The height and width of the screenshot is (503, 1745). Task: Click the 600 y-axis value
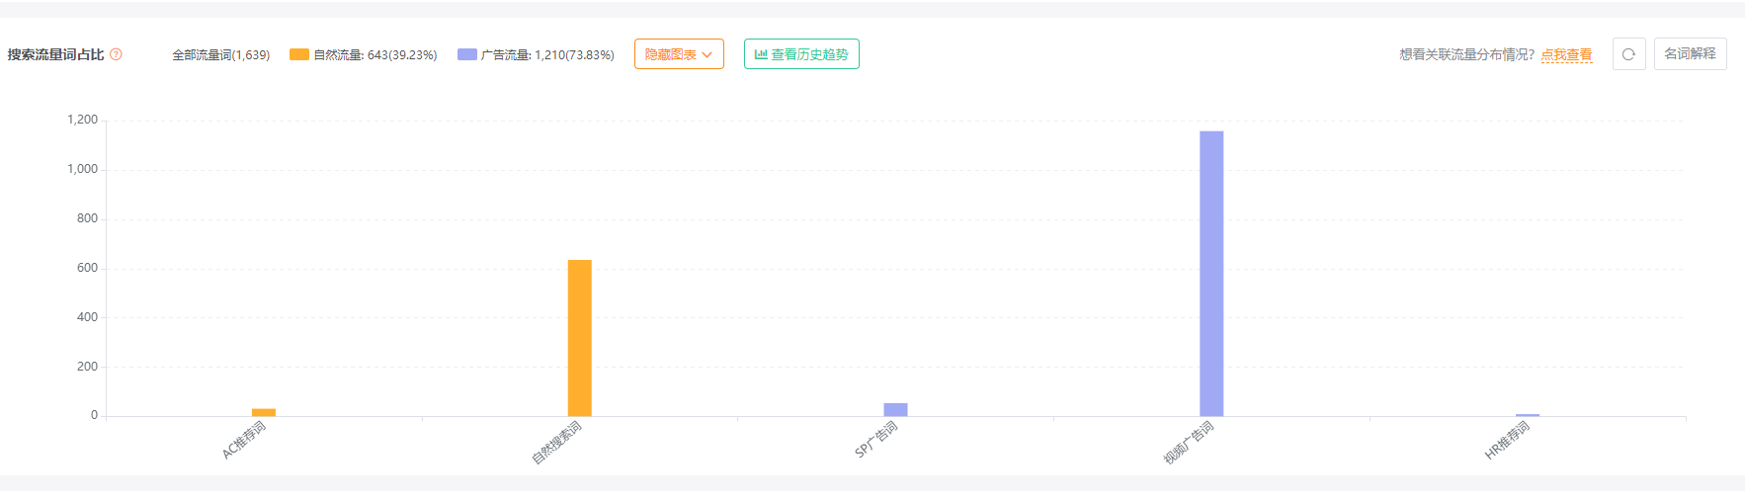pos(87,268)
